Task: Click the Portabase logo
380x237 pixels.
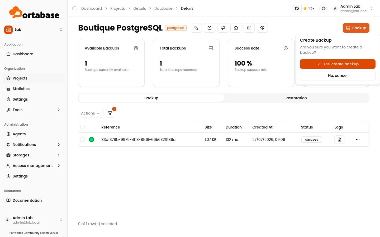Action: pyautogui.click(x=34, y=13)
